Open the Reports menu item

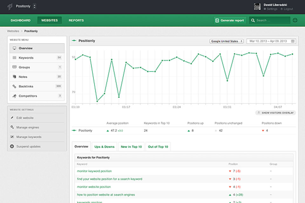point(76,20)
